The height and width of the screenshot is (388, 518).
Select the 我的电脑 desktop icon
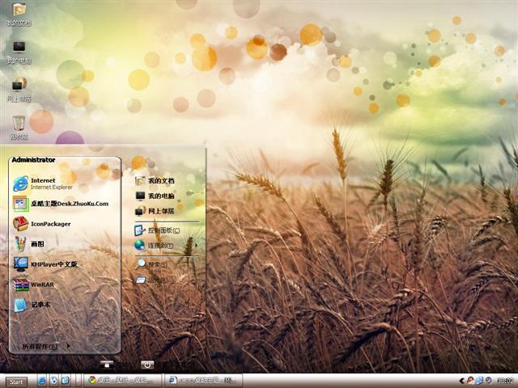click(19, 50)
